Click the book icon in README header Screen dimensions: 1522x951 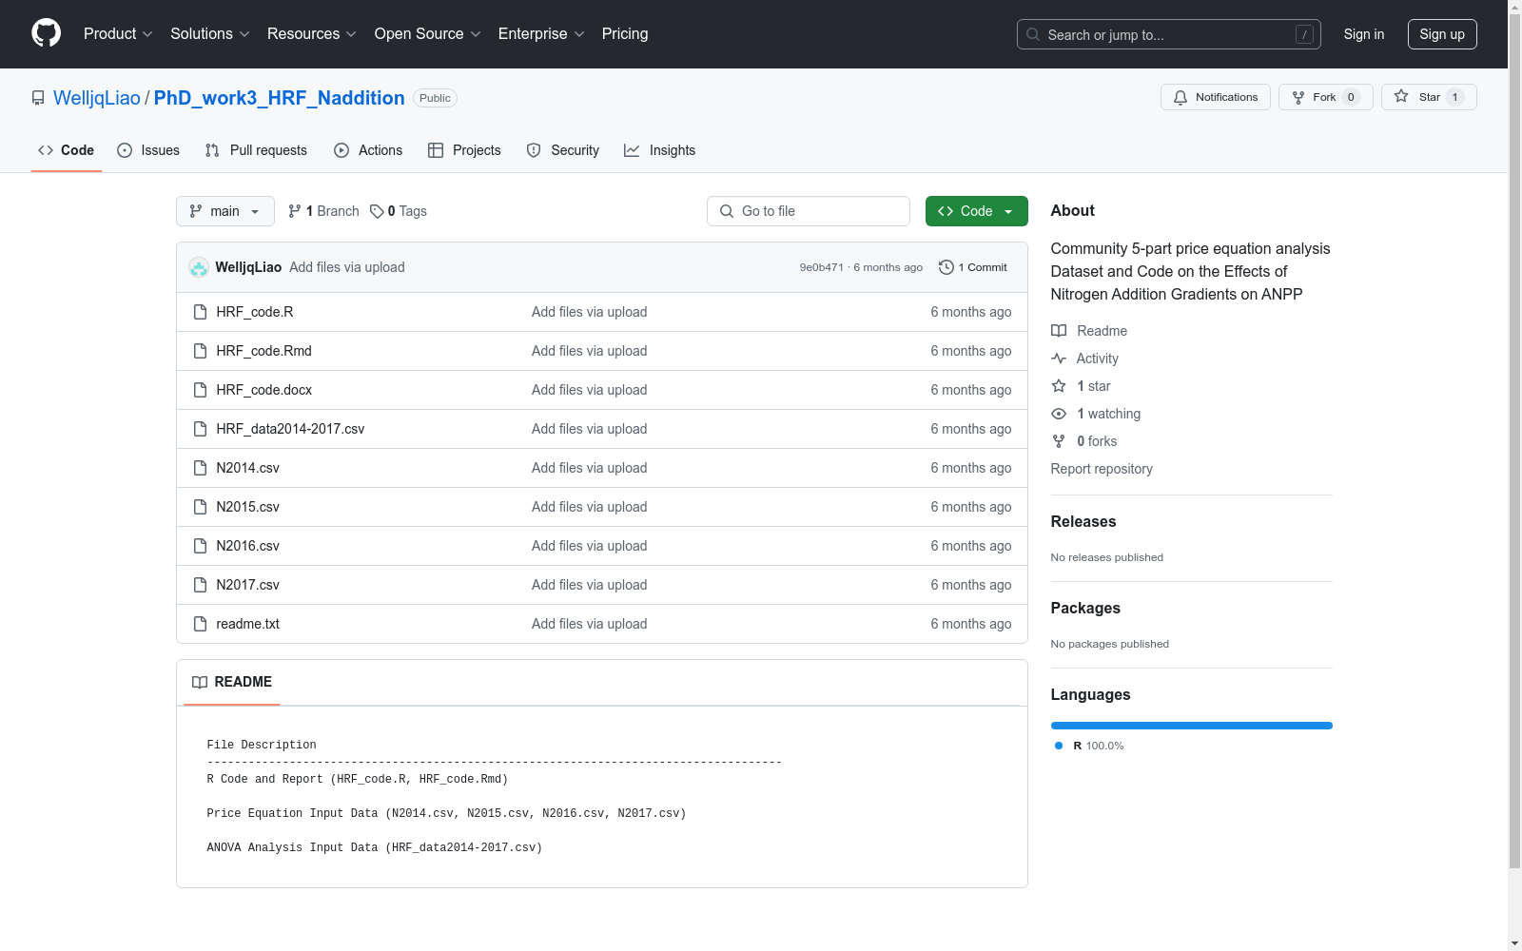[x=200, y=682]
